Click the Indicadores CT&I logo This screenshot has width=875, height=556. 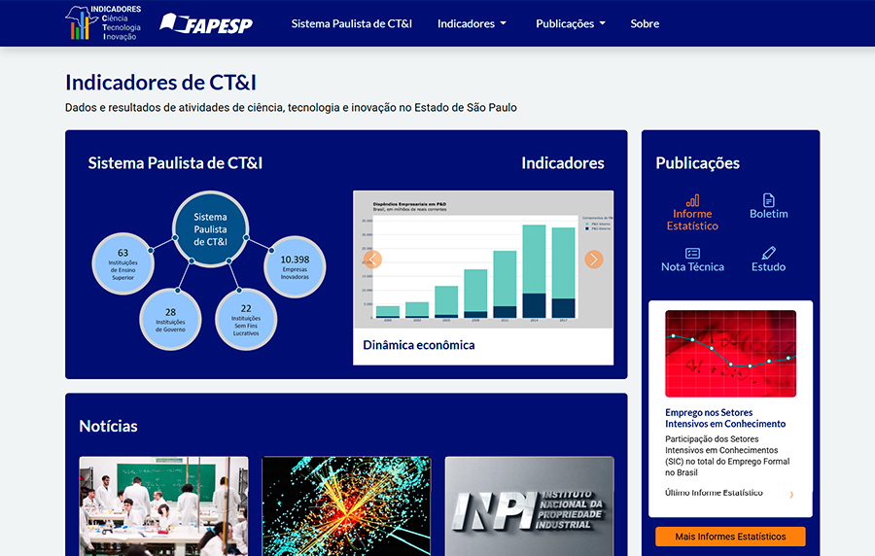(103, 22)
